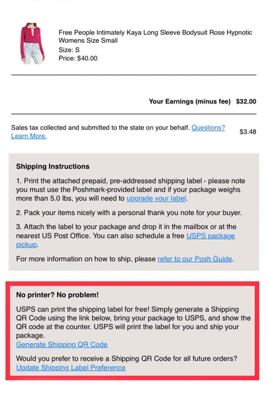268x401 pixels.
Task: Open the refer to our Posh Guide link
Action: tap(195, 259)
